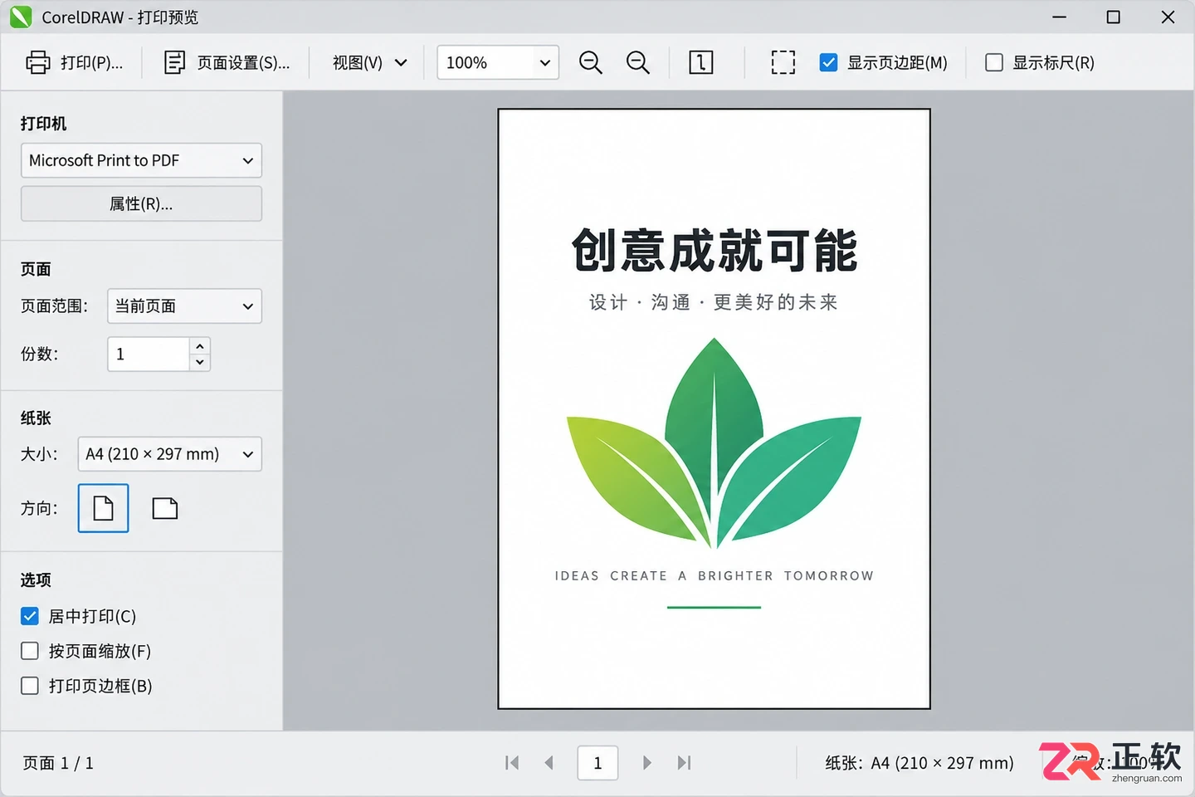Open the A4 (210 × 297 mm) paper size dropdown
Image resolution: width=1195 pixels, height=797 pixels.
click(x=169, y=454)
